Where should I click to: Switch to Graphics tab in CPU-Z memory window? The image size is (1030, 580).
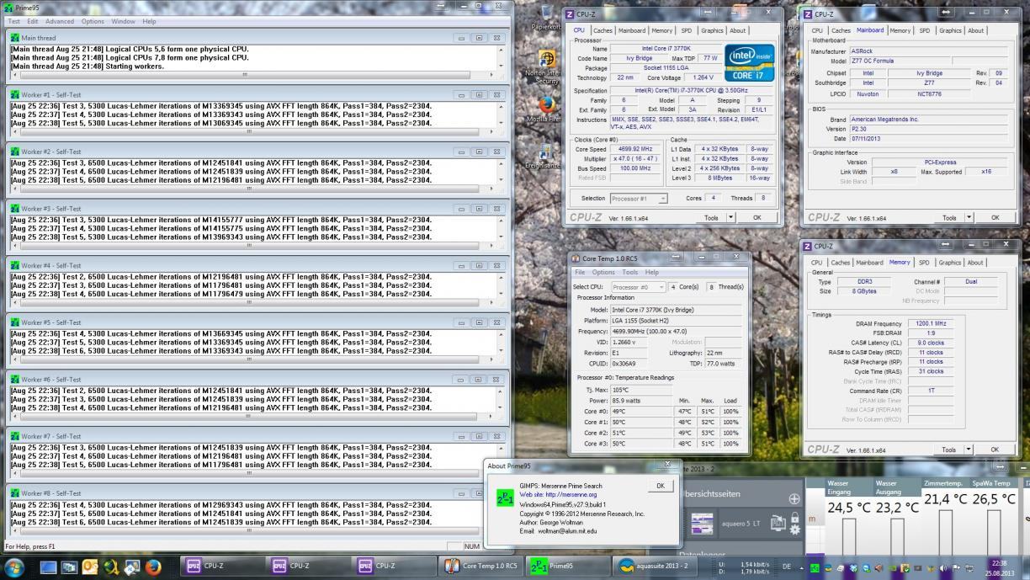point(950,262)
